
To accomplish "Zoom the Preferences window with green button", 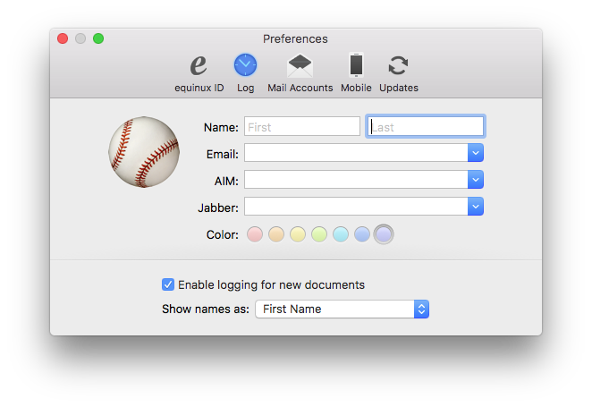I will click(98, 38).
